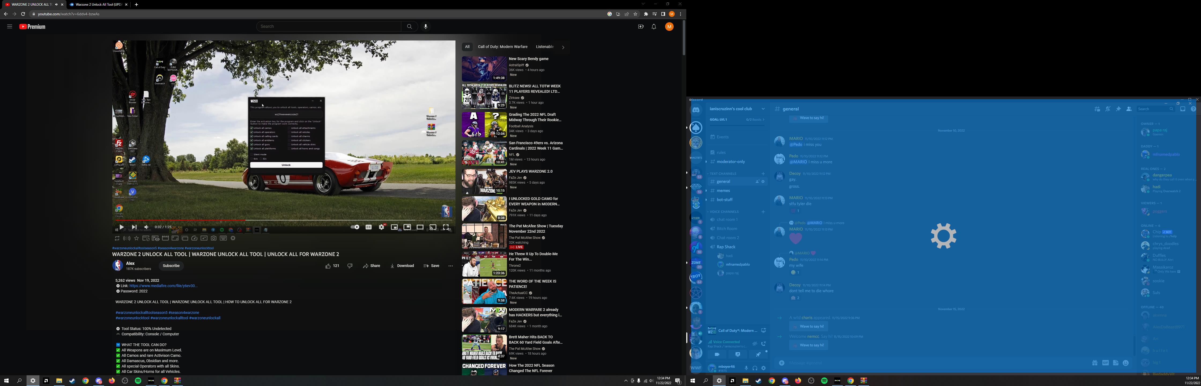The width and height of the screenshot is (1201, 386).
Task: Open YouTube player settings gear
Action: point(382,227)
